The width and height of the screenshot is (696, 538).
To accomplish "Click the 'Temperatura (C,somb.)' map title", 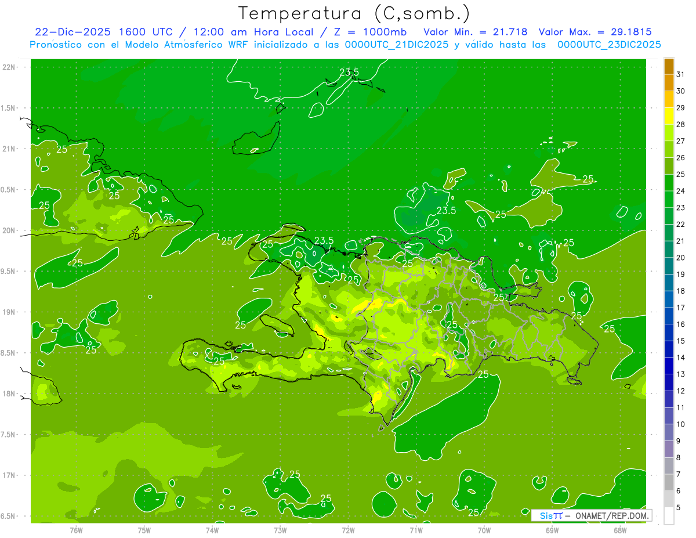I will tap(354, 13).
